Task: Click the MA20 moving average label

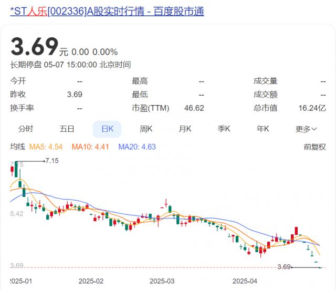Action: coord(137,147)
